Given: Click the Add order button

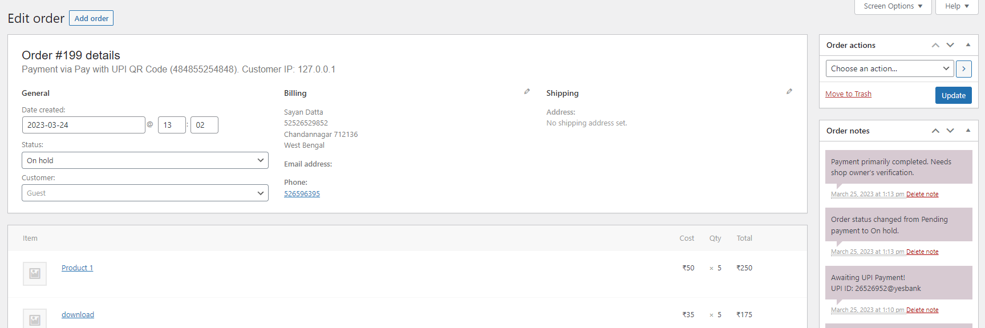Looking at the screenshot, I should pos(91,18).
